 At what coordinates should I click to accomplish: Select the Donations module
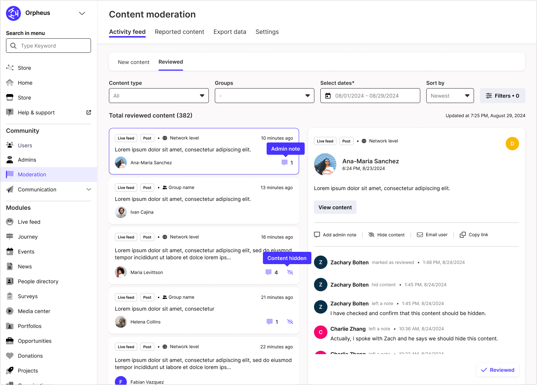pos(30,356)
